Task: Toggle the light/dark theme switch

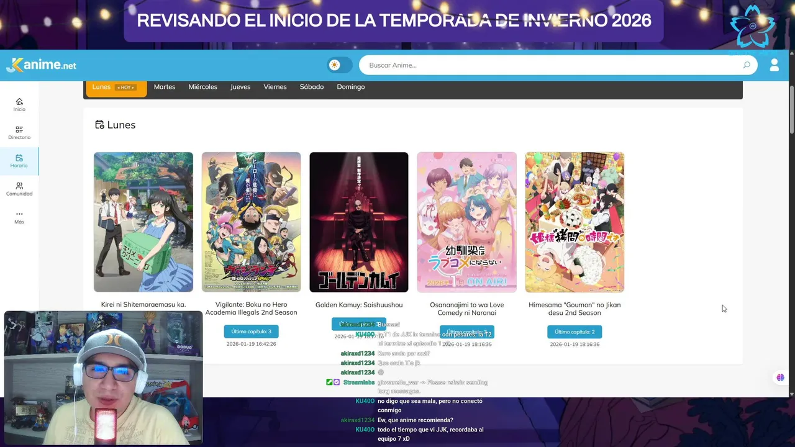Action: tap(340, 65)
